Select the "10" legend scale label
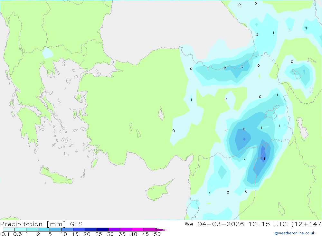This screenshot has height=236, width=322. pyautogui.click(x=64, y=234)
